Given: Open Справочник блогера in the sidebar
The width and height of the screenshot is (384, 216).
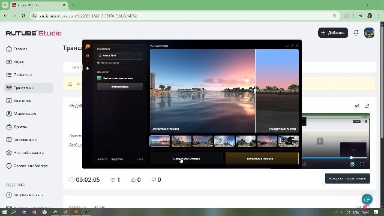Looking at the screenshot, I should [x=26, y=166].
